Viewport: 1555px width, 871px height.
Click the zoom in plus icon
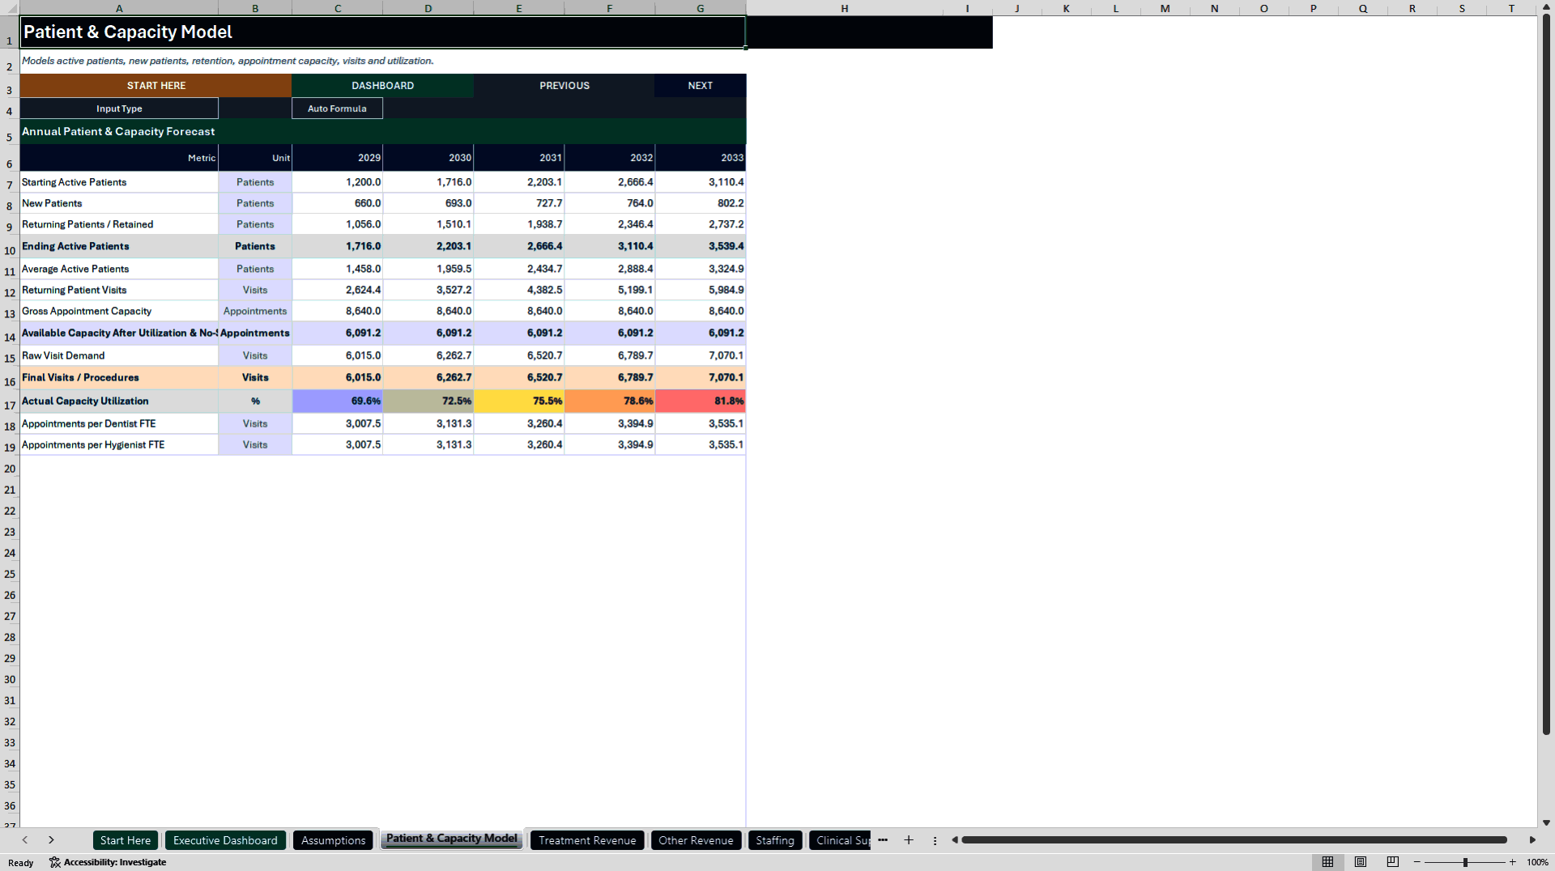[1512, 862]
